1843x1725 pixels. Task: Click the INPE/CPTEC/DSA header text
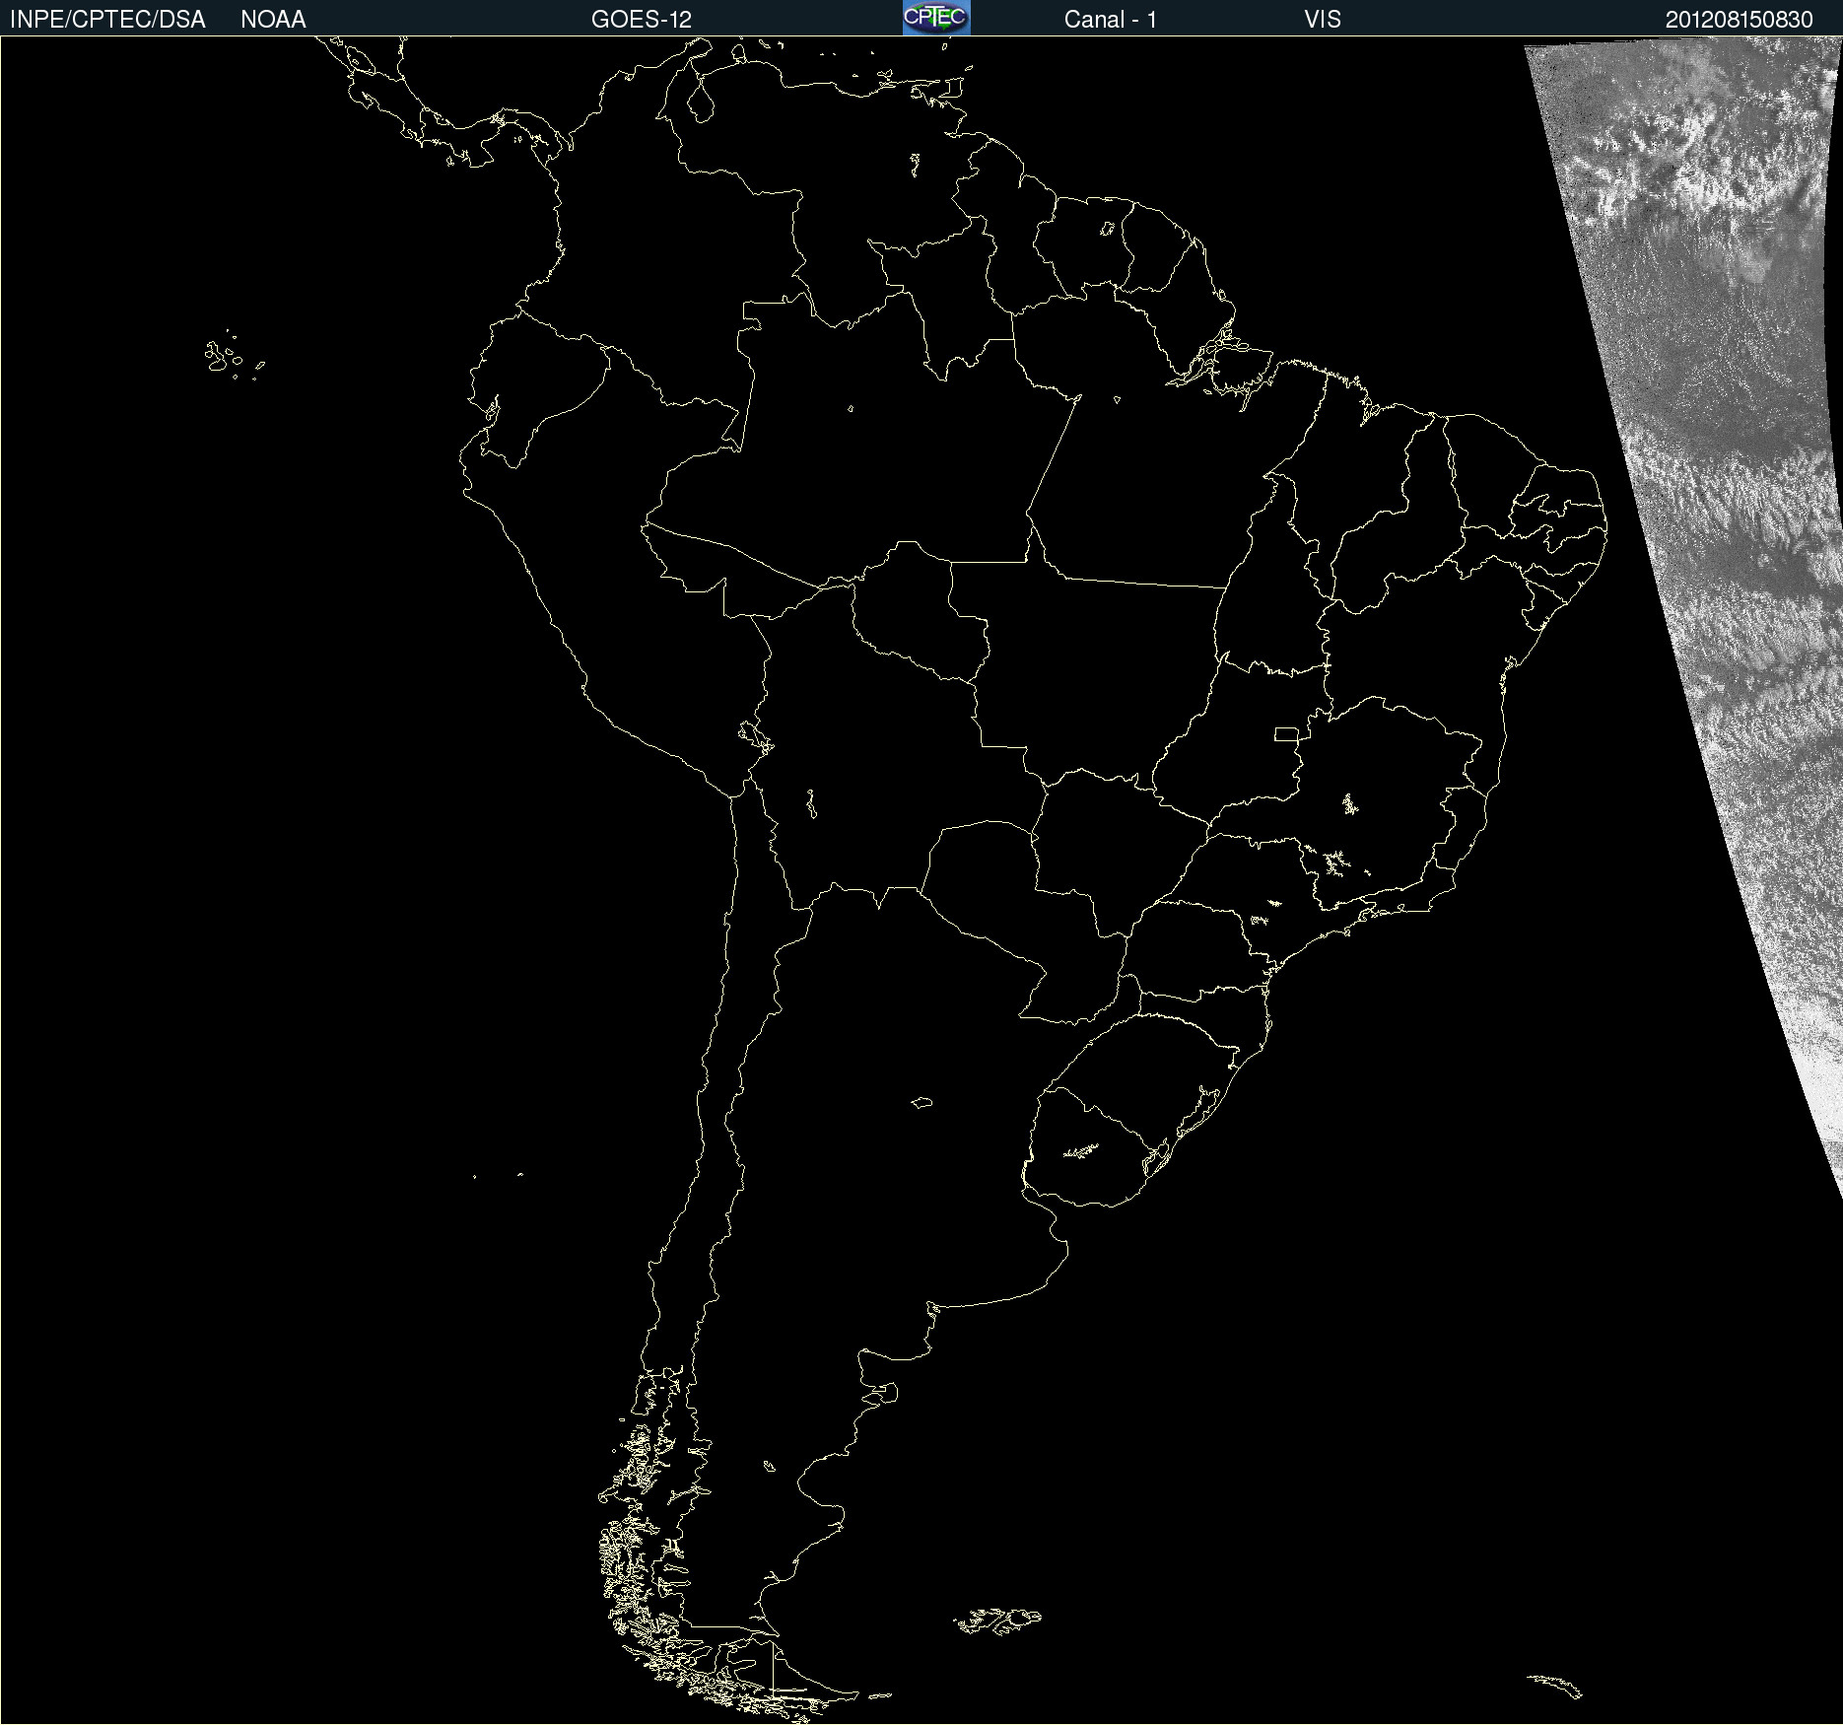pos(107,20)
